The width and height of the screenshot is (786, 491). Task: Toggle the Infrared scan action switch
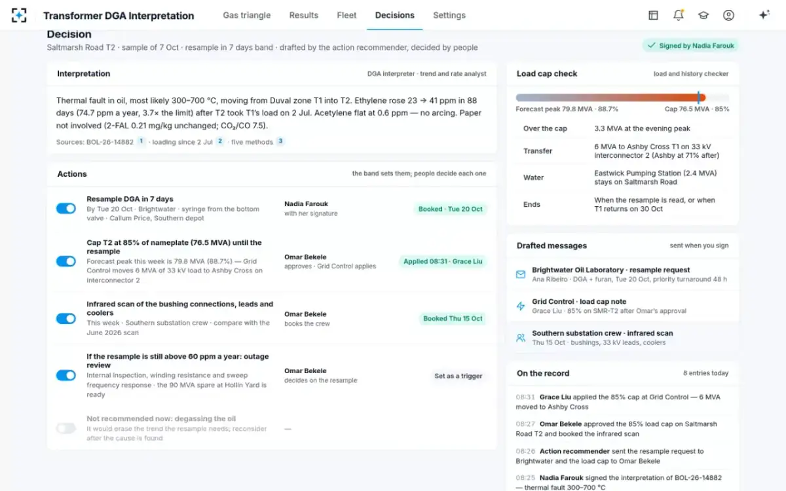(66, 318)
